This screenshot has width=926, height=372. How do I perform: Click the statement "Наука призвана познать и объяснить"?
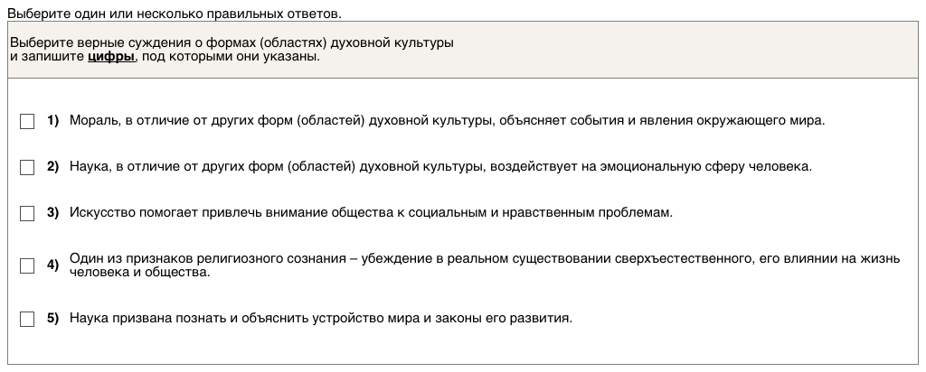pos(321,318)
